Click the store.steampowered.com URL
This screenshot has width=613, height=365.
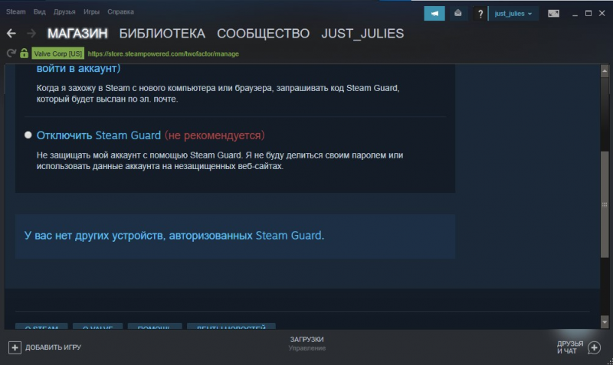tap(163, 54)
